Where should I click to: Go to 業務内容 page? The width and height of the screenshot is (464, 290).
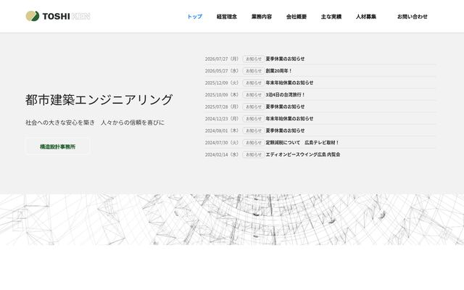pos(262,17)
